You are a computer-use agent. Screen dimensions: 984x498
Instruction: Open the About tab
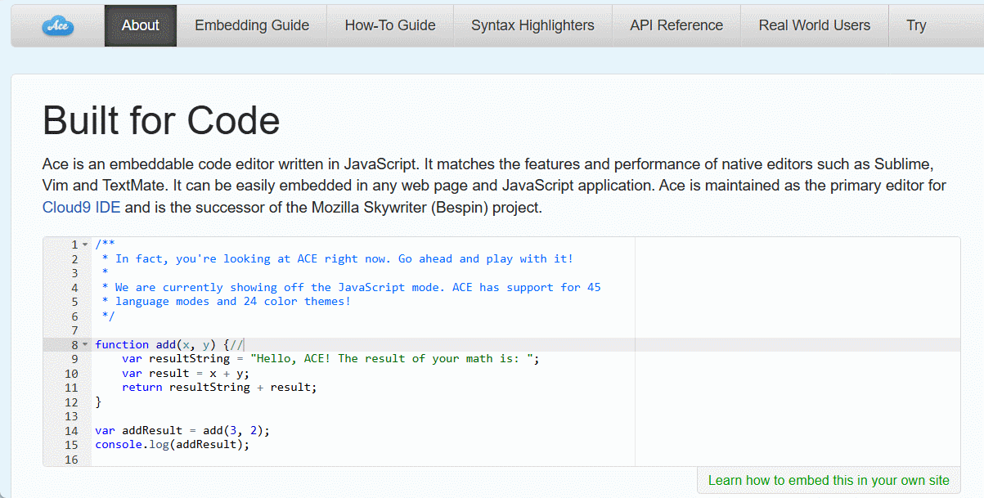point(141,25)
